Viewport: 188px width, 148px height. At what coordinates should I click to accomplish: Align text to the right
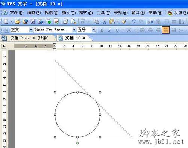158,30
